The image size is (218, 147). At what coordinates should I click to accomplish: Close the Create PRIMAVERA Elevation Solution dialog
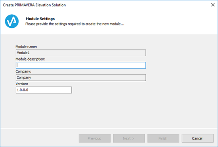(213, 5)
